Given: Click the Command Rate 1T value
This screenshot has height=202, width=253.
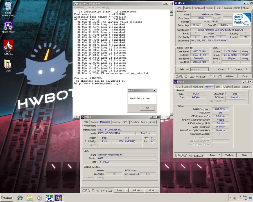Looking at the screenshot, I should coord(220,134).
